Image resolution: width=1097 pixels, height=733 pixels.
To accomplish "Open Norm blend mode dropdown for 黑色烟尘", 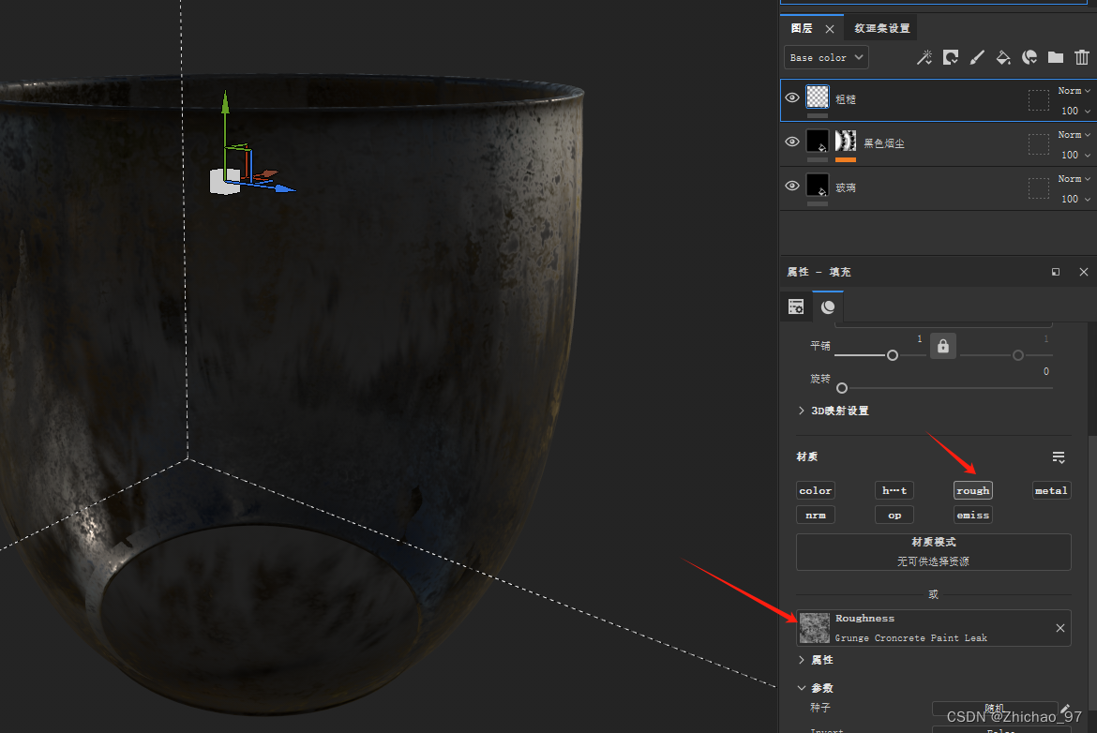I will [x=1074, y=135].
